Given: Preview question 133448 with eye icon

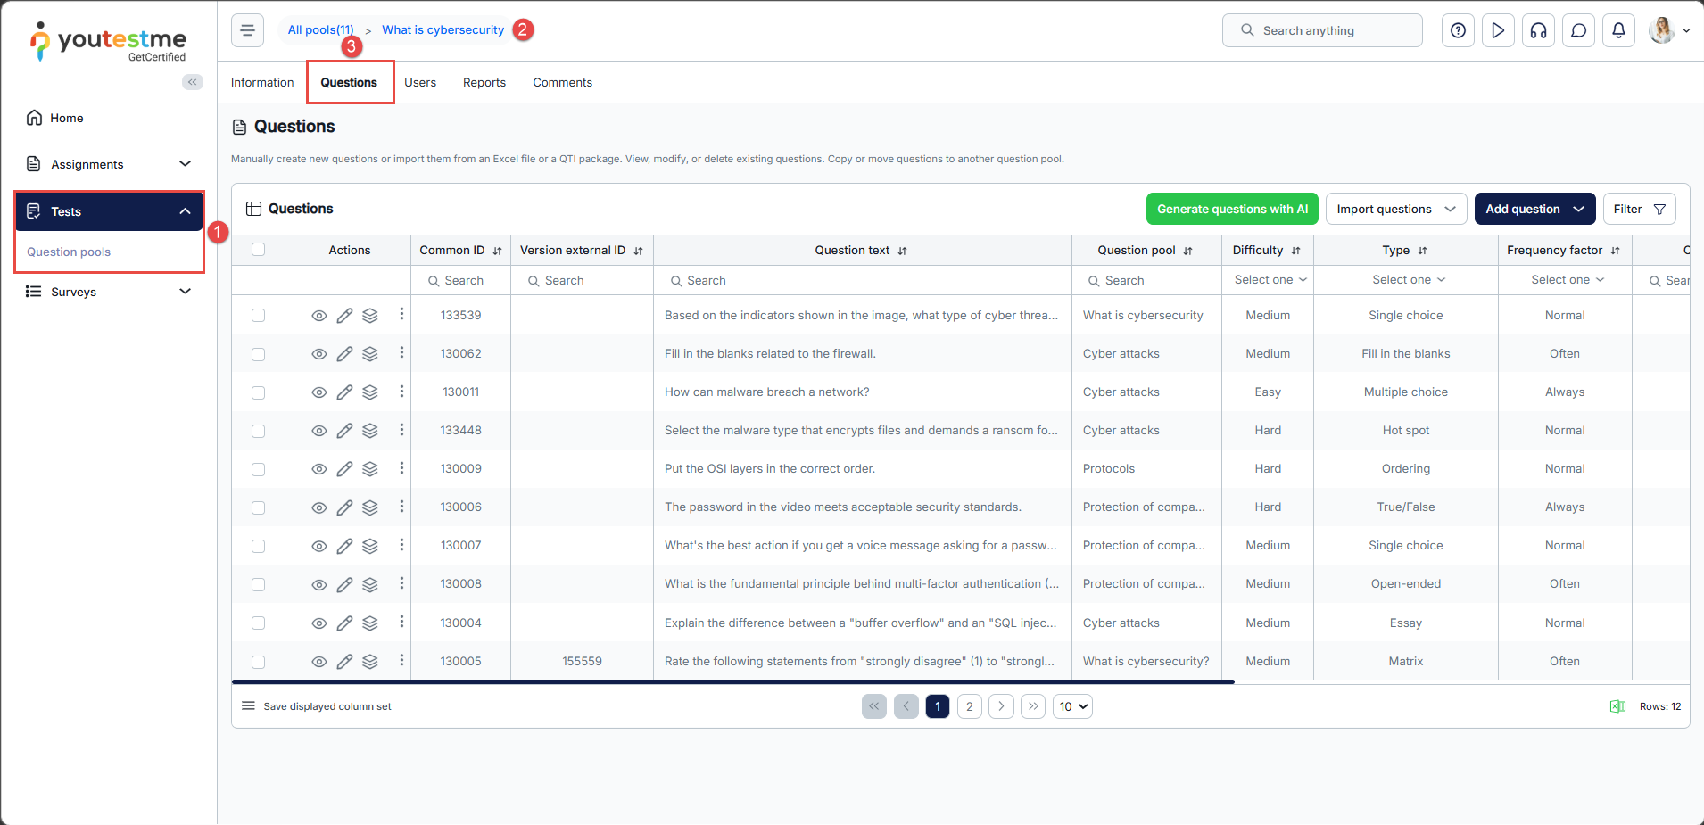Looking at the screenshot, I should coord(318,431).
